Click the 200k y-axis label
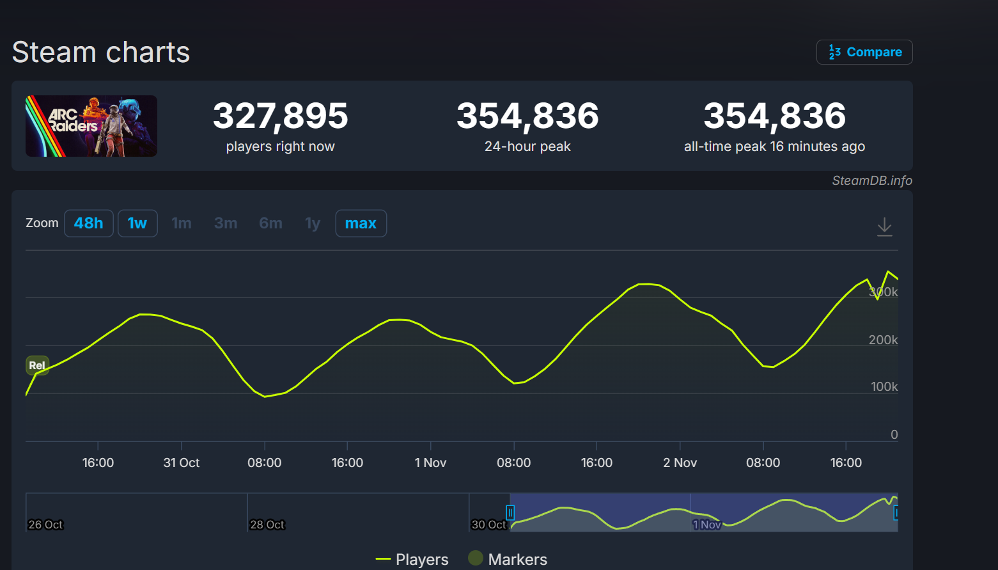This screenshot has width=998, height=570. point(883,340)
